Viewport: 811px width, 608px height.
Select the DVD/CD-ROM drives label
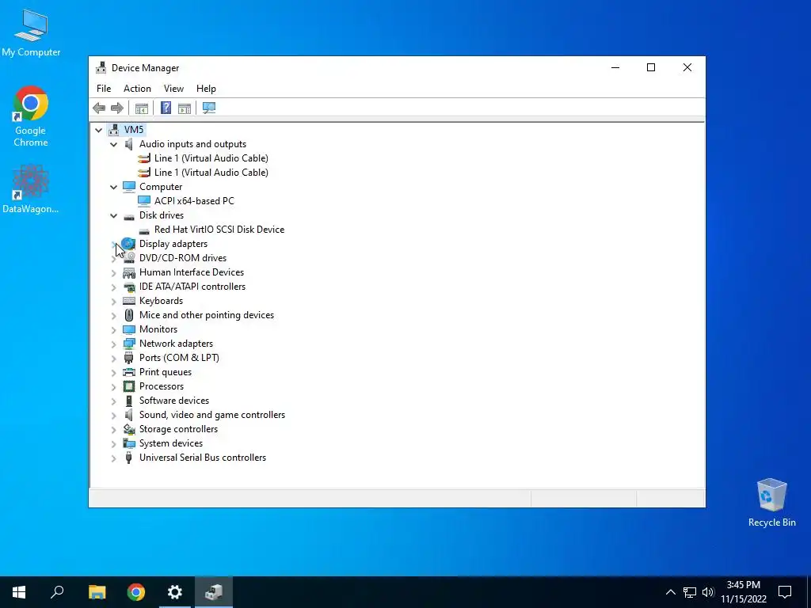(x=183, y=258)
